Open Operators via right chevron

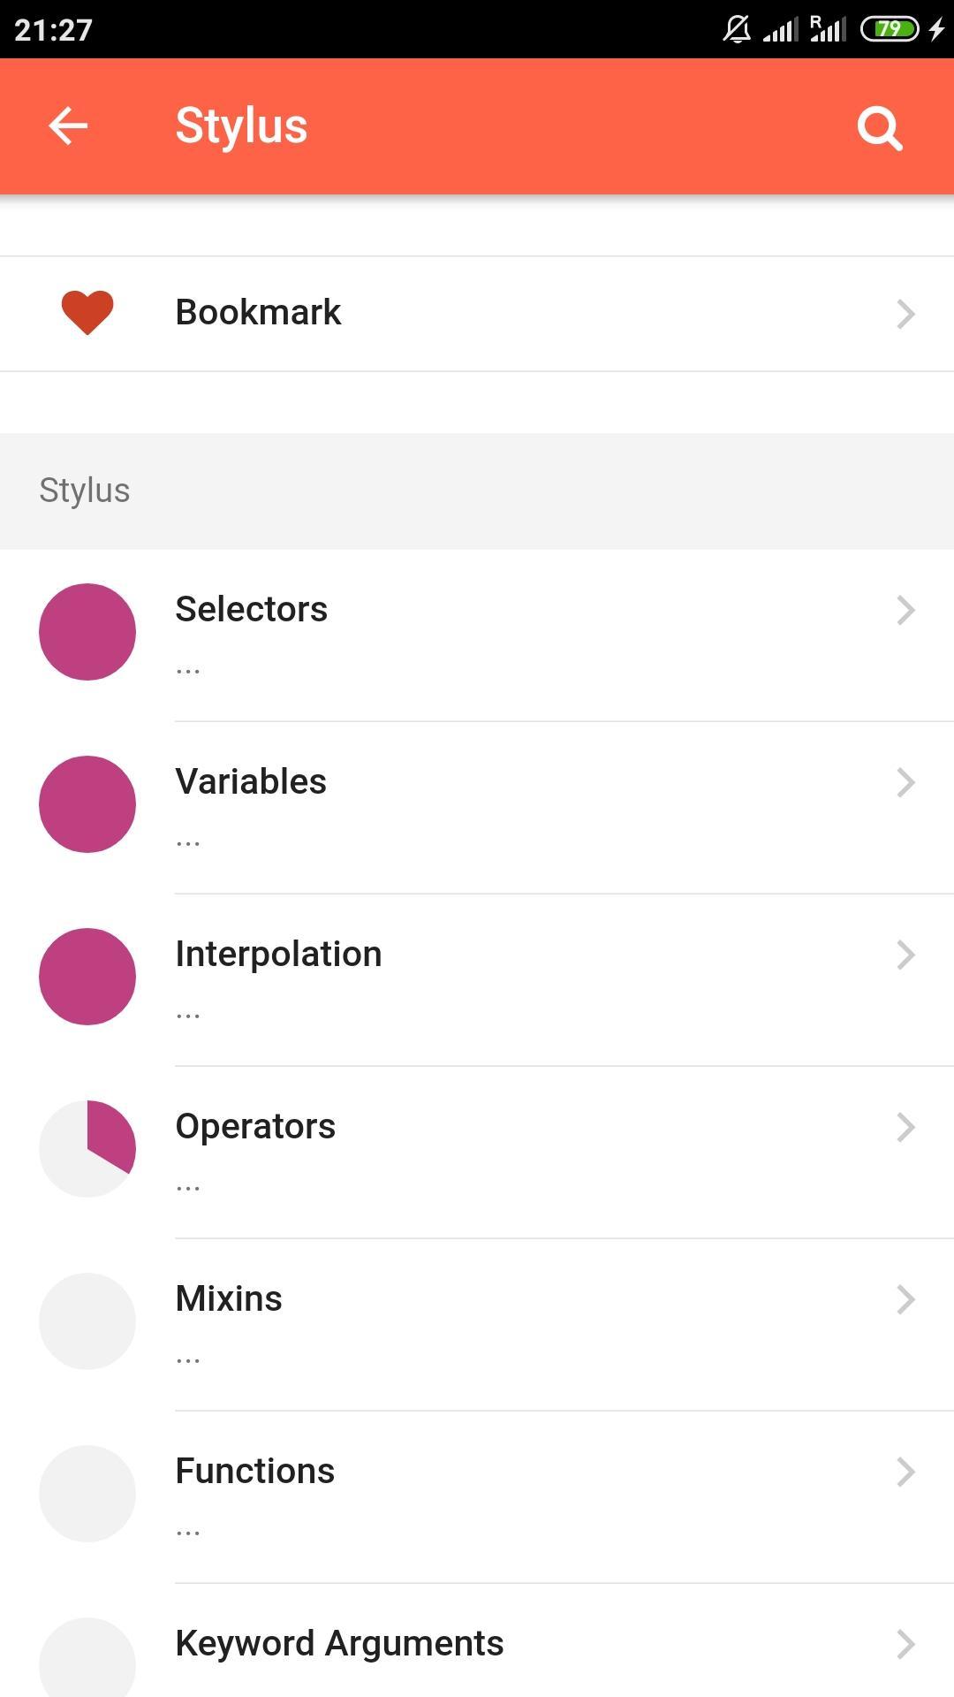[x=905, y=1127]
